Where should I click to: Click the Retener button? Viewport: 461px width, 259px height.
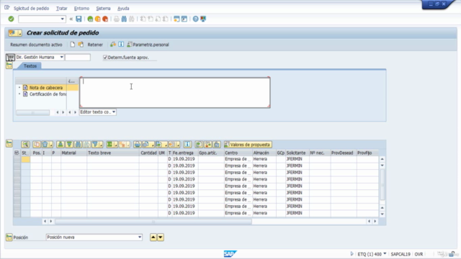95,45
